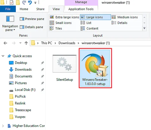Viewport: 151px width, 130px height.
Task: Click This PC in address path
Action: 47,43
